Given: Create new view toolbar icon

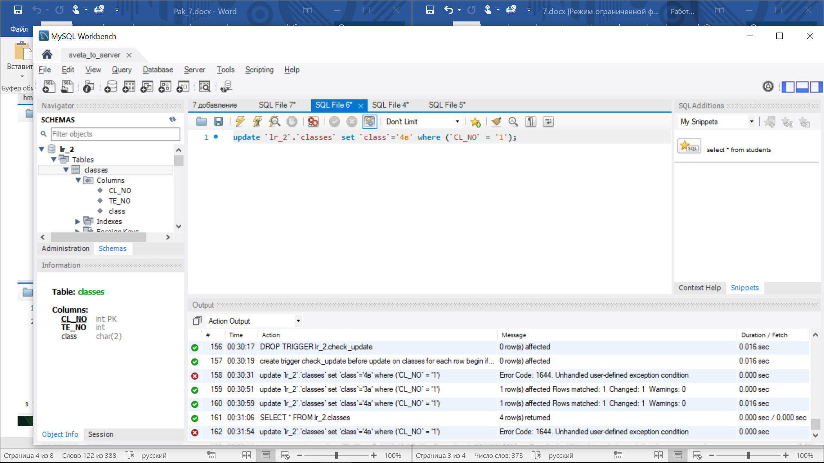Looking at the screenshot, I should pos(147,87).
